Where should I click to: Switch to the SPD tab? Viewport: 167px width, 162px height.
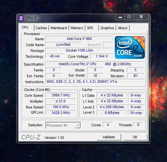click(92, 28)
